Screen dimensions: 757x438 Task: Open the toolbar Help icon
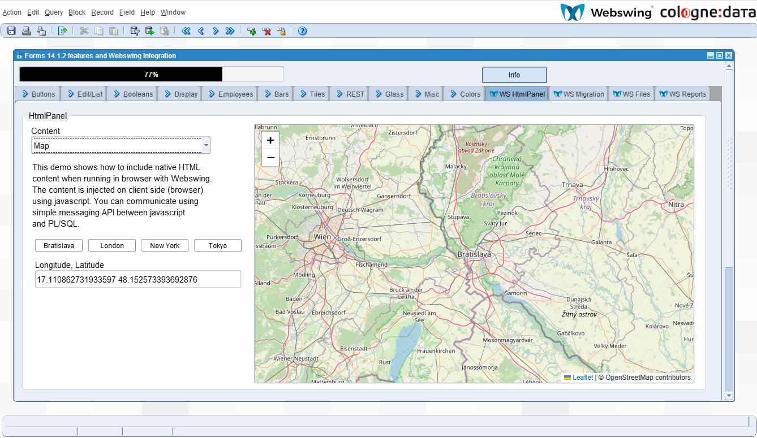click(x=302, y=31)
